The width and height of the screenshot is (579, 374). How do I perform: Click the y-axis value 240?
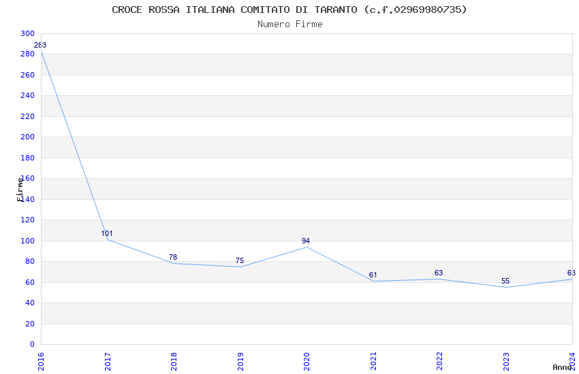pyautogui.click(x=28, y=95)
